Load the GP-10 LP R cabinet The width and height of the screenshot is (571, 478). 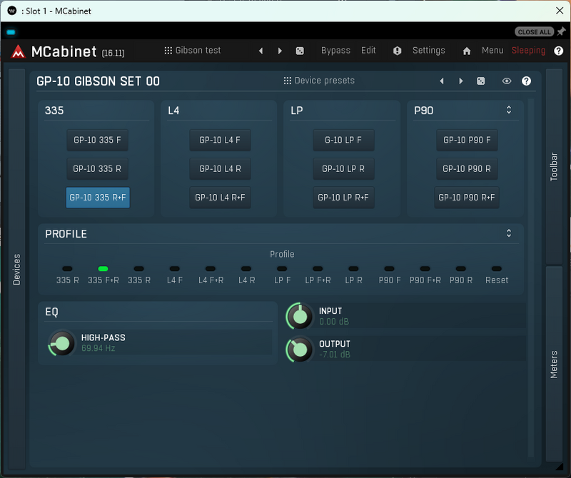point(343,168)
